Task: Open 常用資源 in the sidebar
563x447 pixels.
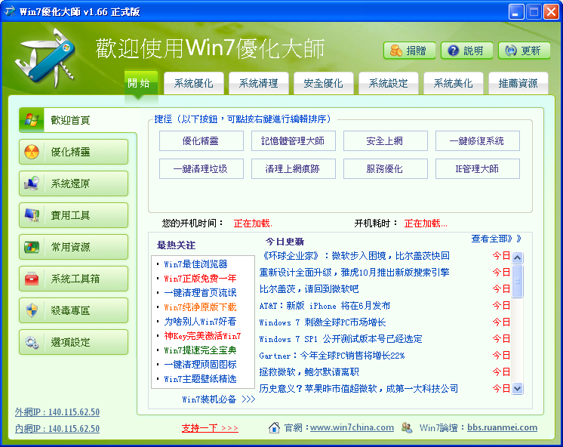Action: [x=32, y=247]
